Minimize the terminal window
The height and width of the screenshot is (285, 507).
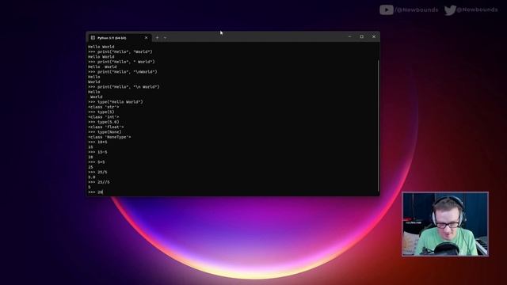[349, 37]
